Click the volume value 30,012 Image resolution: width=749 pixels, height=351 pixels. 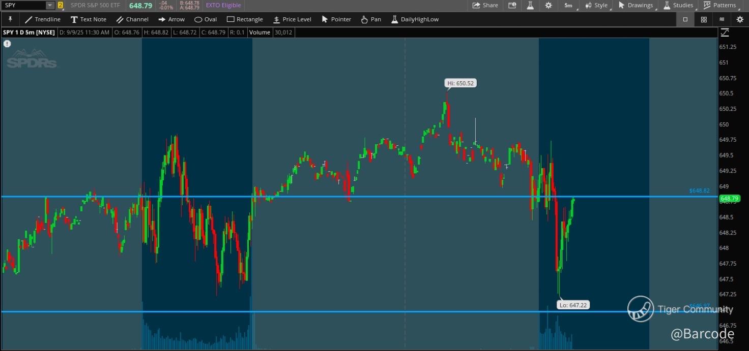coord(283,33)
